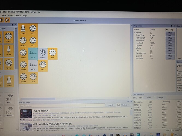Open the Preset menu
Viewport: 182px width, 136px height.
click(10, 15)
